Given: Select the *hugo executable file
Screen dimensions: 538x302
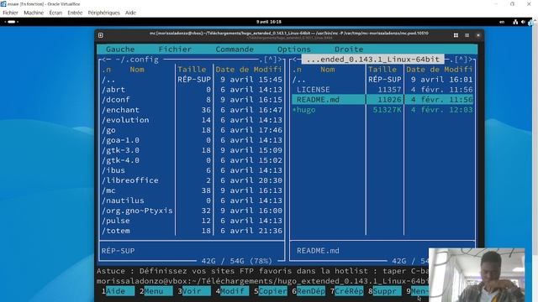Looking at the screenshot, I should (x=382, y=110).
